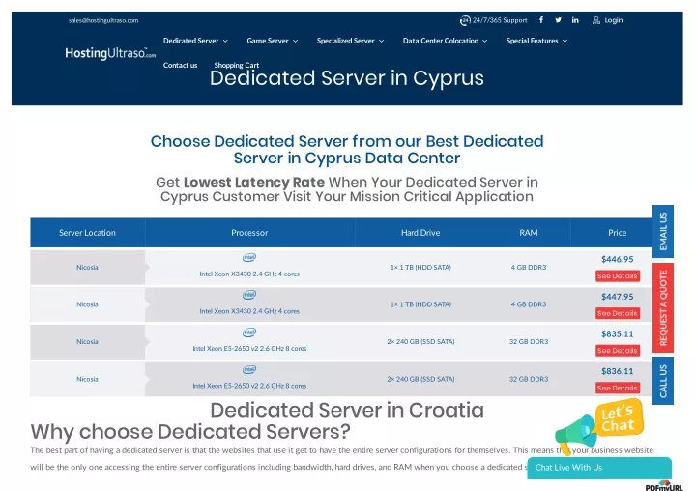This screenshot has width=695, height=491.
Task: Open the Twitter social icon
Action: pos(558,20)
